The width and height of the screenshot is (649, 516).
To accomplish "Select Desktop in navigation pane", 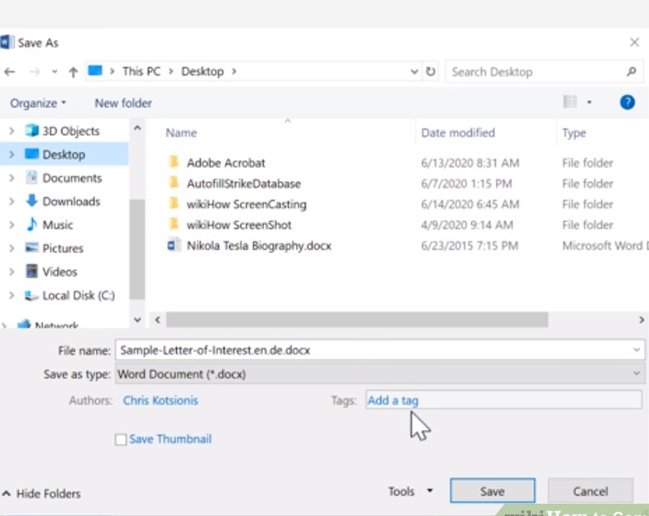I will 64,154.
